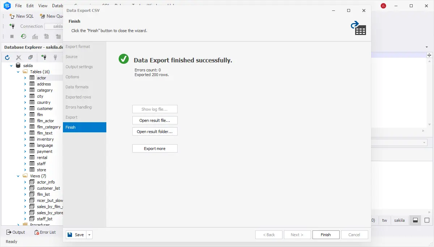Viewport: 434px width, 247px height.
Task: Click the Open result file button
Action: (155, 120)
